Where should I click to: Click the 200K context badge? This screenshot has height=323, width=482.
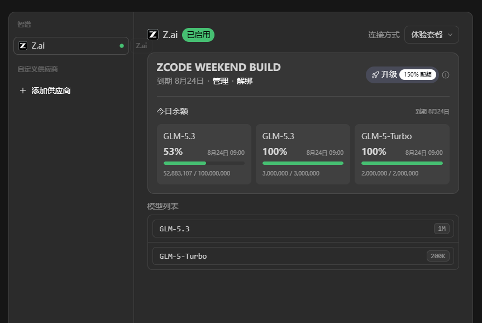438,256
